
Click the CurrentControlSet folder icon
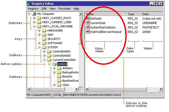click(49, 60)
